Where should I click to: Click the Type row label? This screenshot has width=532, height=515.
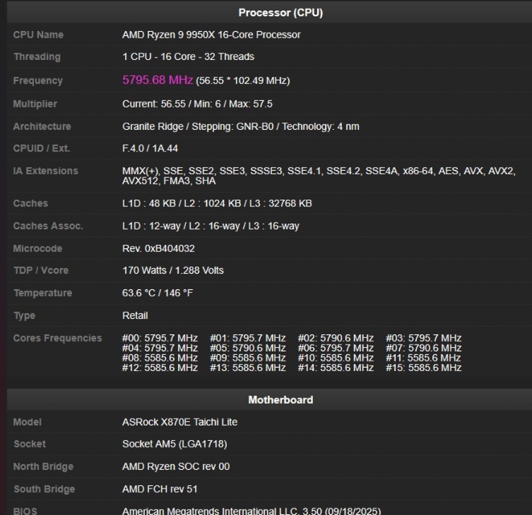point(25,315)
